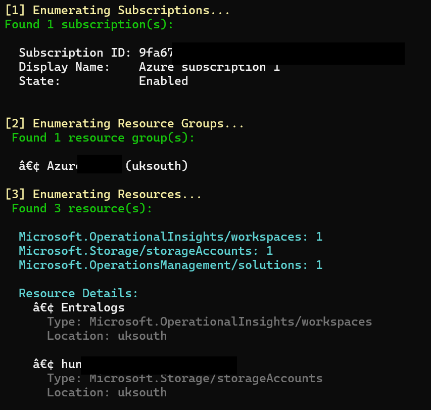This screenshot has width=431, height=410.
Task: Click the "[3] Enumerating Resources..." header
Action: (x=103, y=194)
